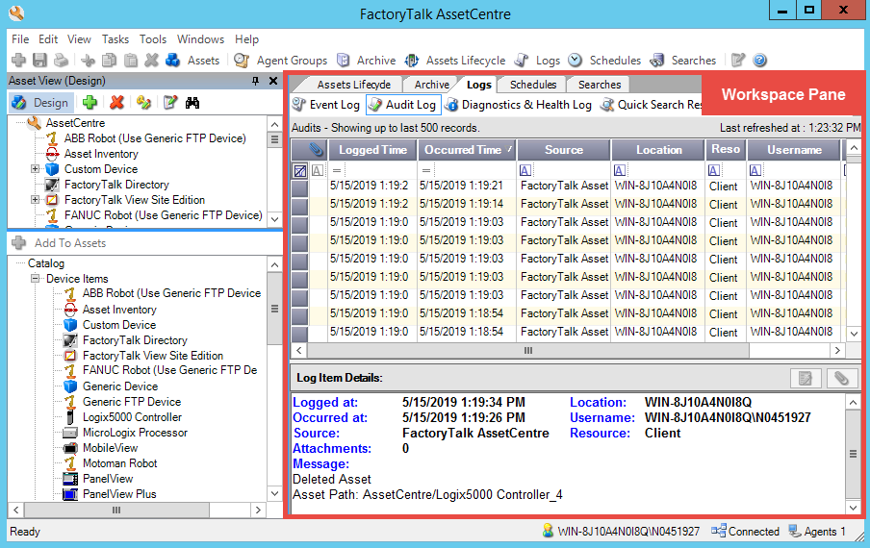Click the Copy icon in main toolbar
The width and height of the screenshot is (870, 548).
click(110, 60)
